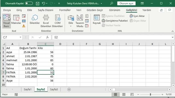The height and width of the screenshot is (98, 175).
Task: Click the save icon in title bar
Action: [37, 4]
